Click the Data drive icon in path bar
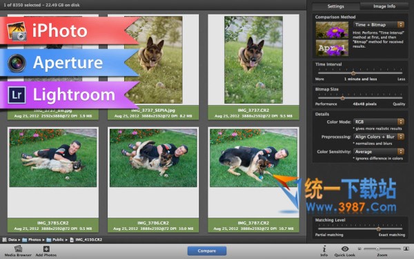The width and height of the screenshot is (414, 259). tap(5, 240)
